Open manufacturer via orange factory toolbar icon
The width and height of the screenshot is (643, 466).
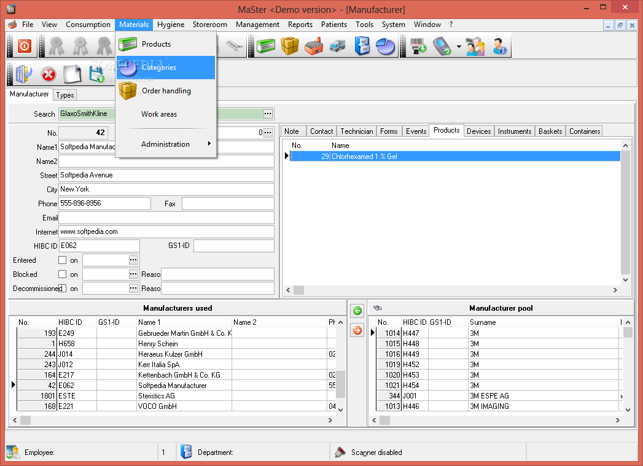(314, 46)
